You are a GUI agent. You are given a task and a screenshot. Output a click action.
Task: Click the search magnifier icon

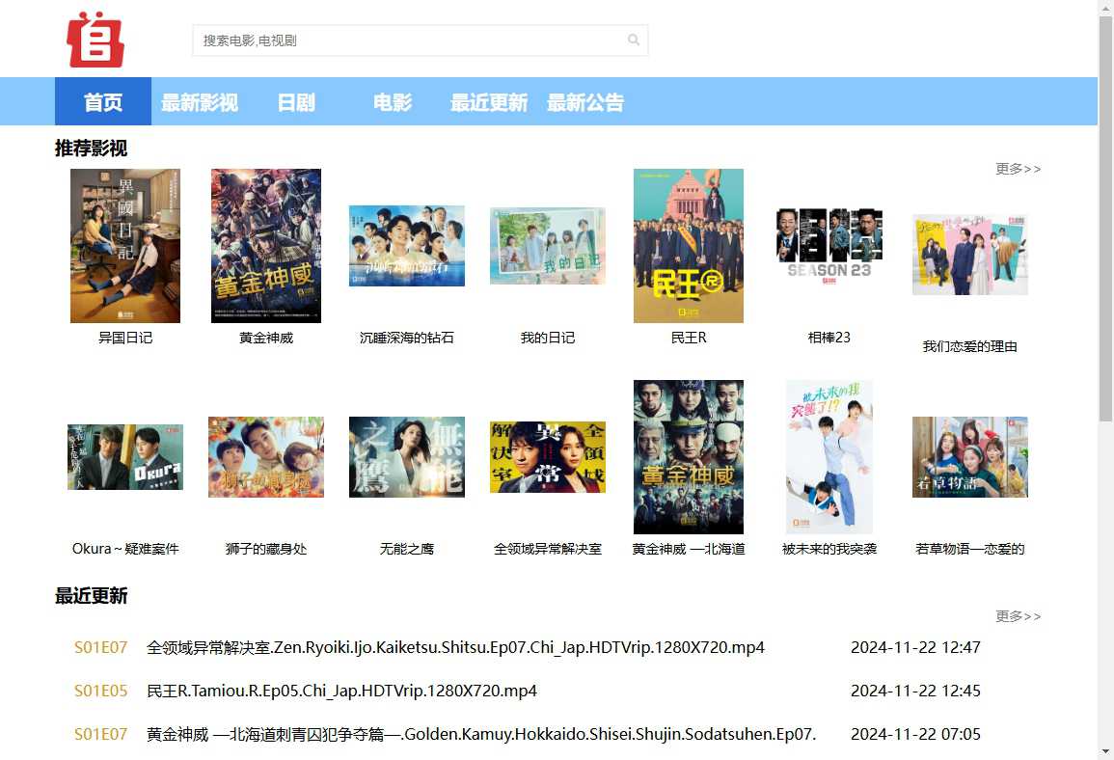pyautogui.click(x=633, y=41)
